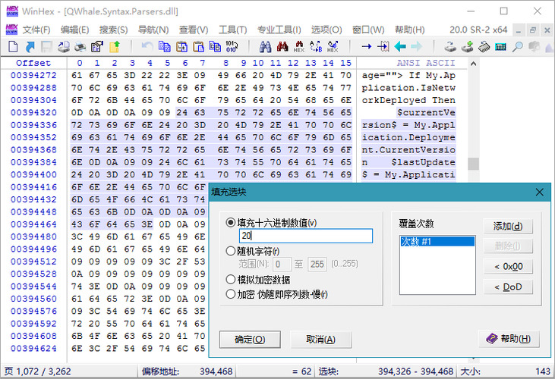Open the 工具(T) menu
The height and width of the screenshot is (379, 555).
228,30
